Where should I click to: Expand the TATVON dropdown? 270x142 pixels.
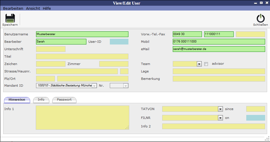pyautogui.click(x=220, y=109)
